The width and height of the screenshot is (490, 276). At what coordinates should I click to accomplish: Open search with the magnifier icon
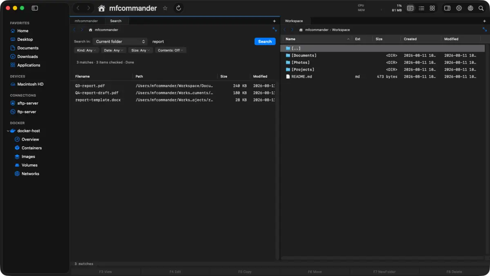(481, 8)
